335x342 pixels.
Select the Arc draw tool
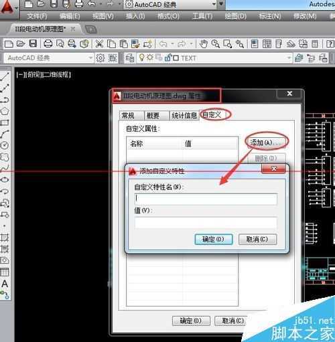[5, 134]
